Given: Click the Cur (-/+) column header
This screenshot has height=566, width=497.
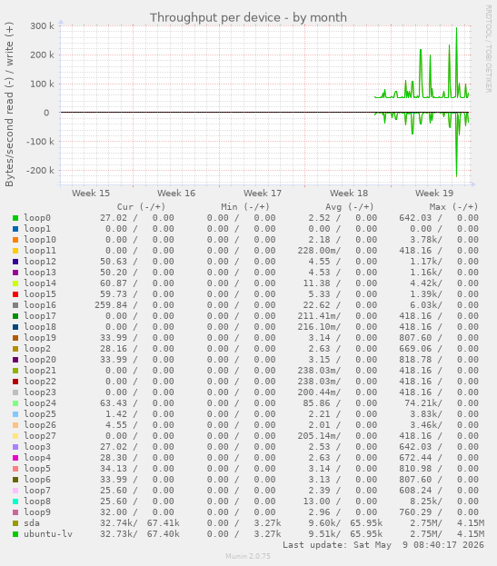Looking at the screenshot, I should (141, 207).
